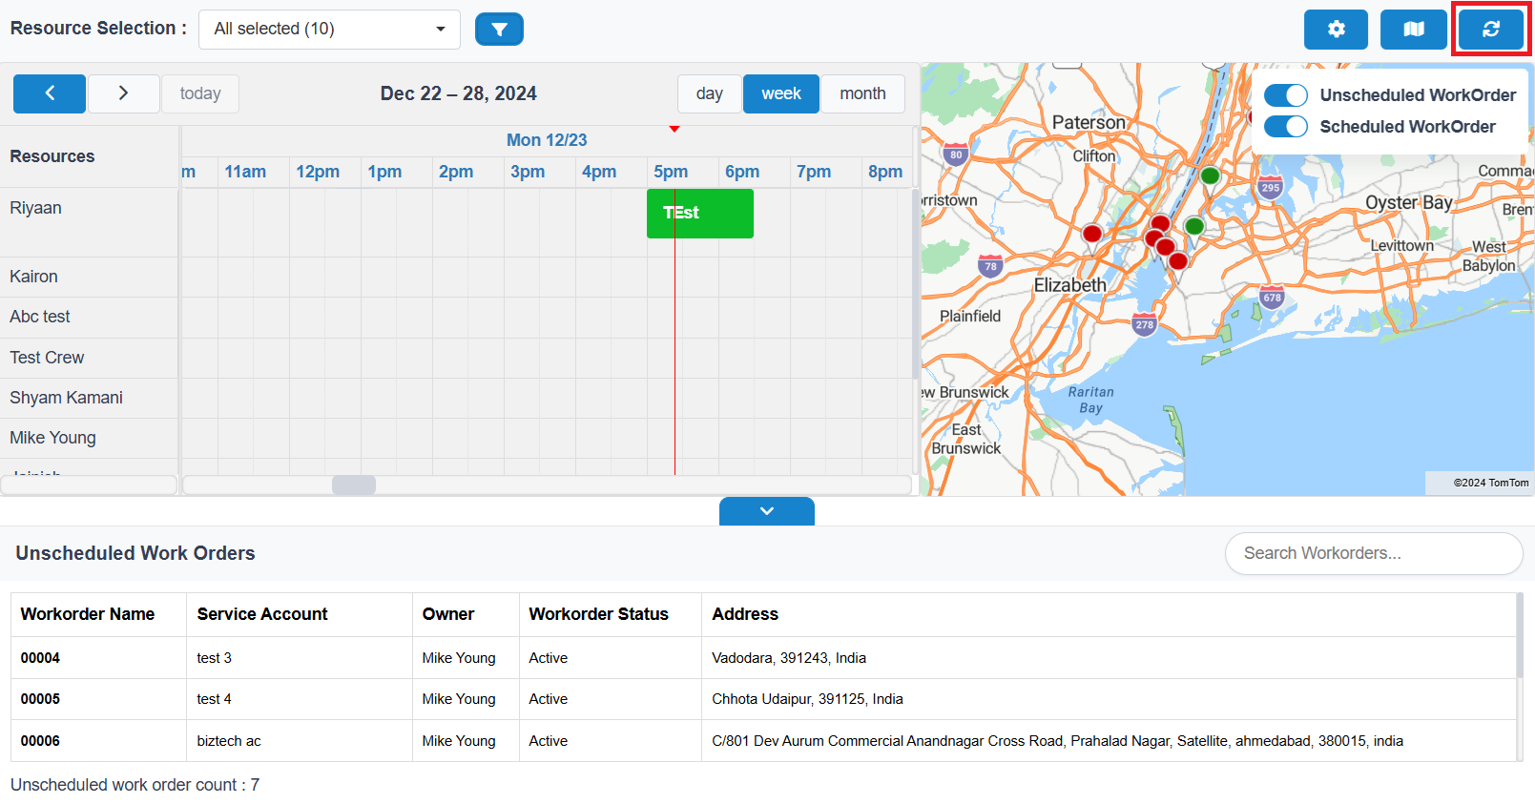Click the horizontal timeline scrollbar thumb
This screenshot has height=804, width=1535.
353,484
